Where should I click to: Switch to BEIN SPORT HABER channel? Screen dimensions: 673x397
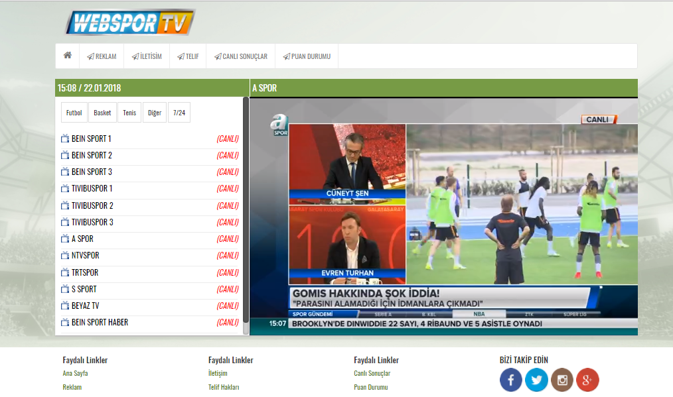(100, 322)
